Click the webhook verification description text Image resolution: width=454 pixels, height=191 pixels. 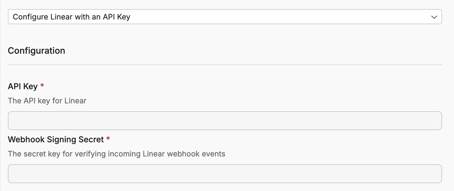click(x=117, y=154)
